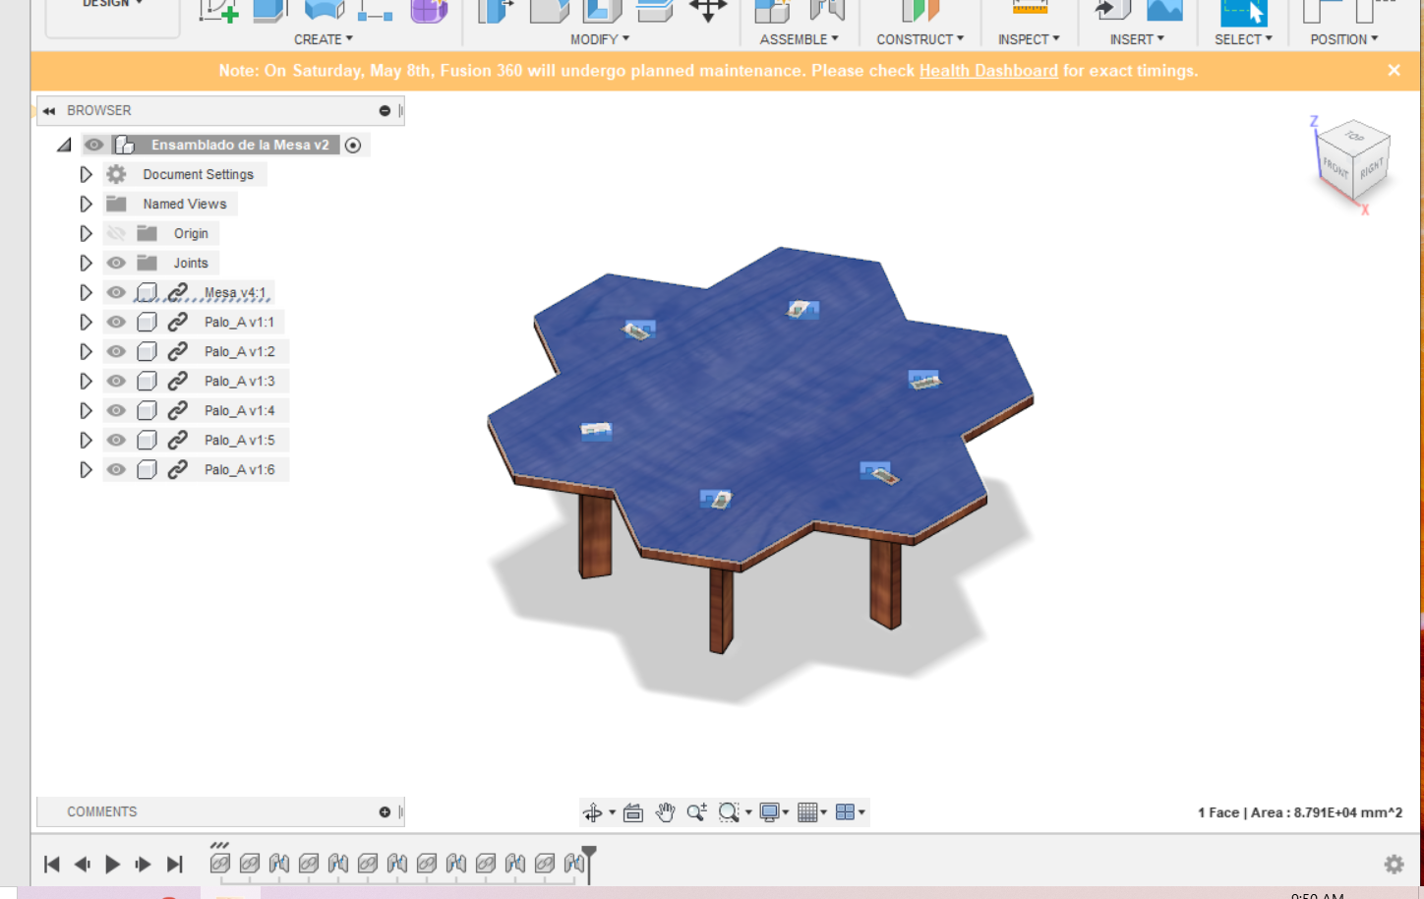Jump to the end of the timeline
Image resolution: width=1424 pixels, height=899 pixels.
(174, 865)
